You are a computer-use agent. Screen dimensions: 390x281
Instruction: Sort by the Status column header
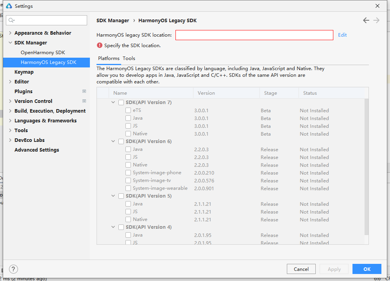pos(331,93)
